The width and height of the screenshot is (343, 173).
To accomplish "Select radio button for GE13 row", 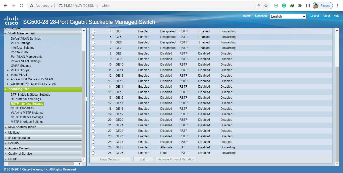I will tap(93, 81).
